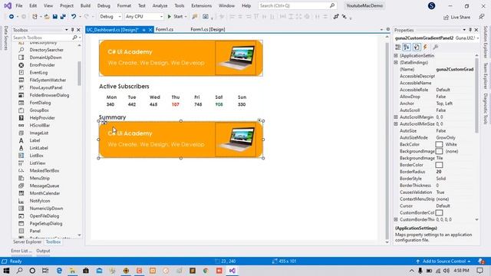Select the Summary label in designer
The width and height of the screenshot is (491, 276).
pos(113,117)
